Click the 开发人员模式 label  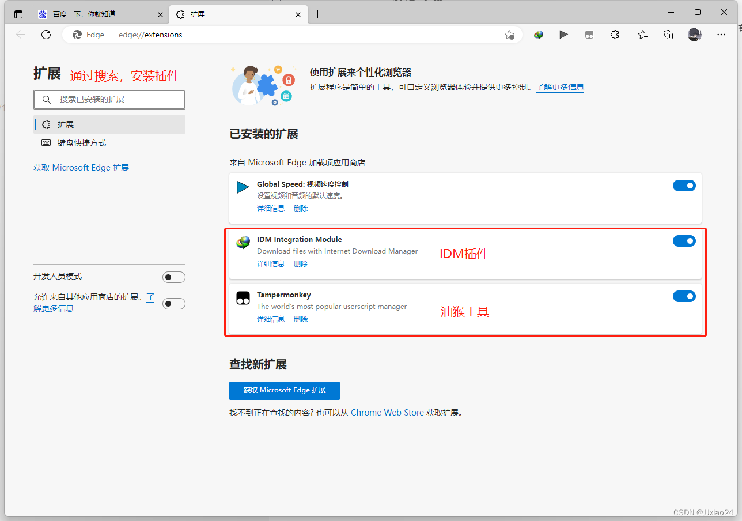point(58,277)
